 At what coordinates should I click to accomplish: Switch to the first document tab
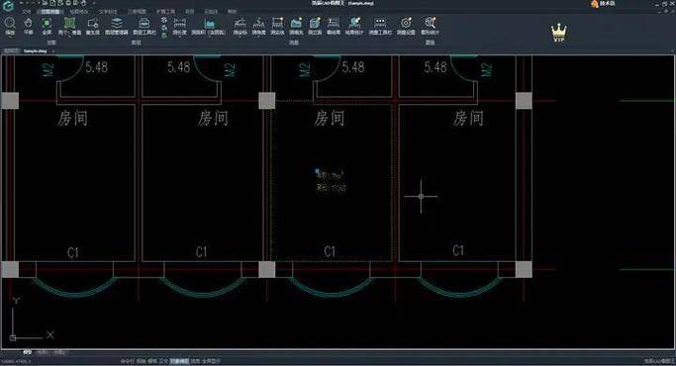tap(11, 50)
